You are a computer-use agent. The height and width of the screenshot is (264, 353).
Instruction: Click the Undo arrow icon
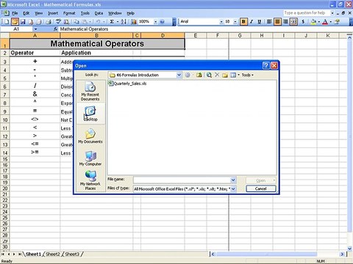tap(98, 22)
